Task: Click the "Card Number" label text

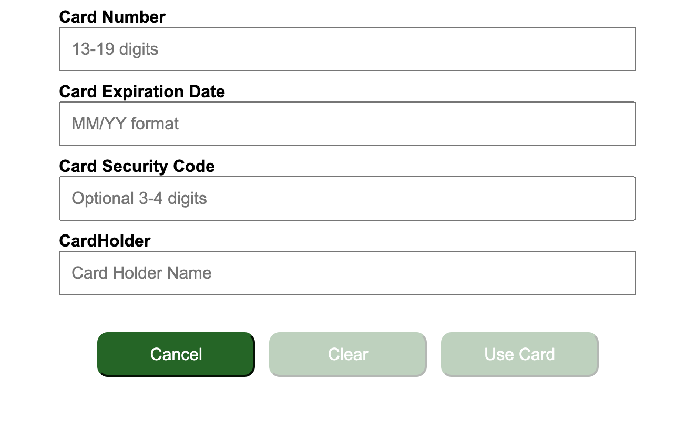Action: (112, 17)
